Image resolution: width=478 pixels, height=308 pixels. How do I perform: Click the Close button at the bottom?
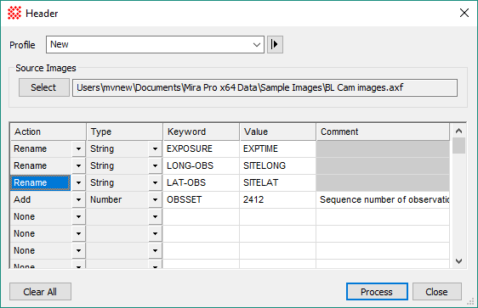pos(437,292)
